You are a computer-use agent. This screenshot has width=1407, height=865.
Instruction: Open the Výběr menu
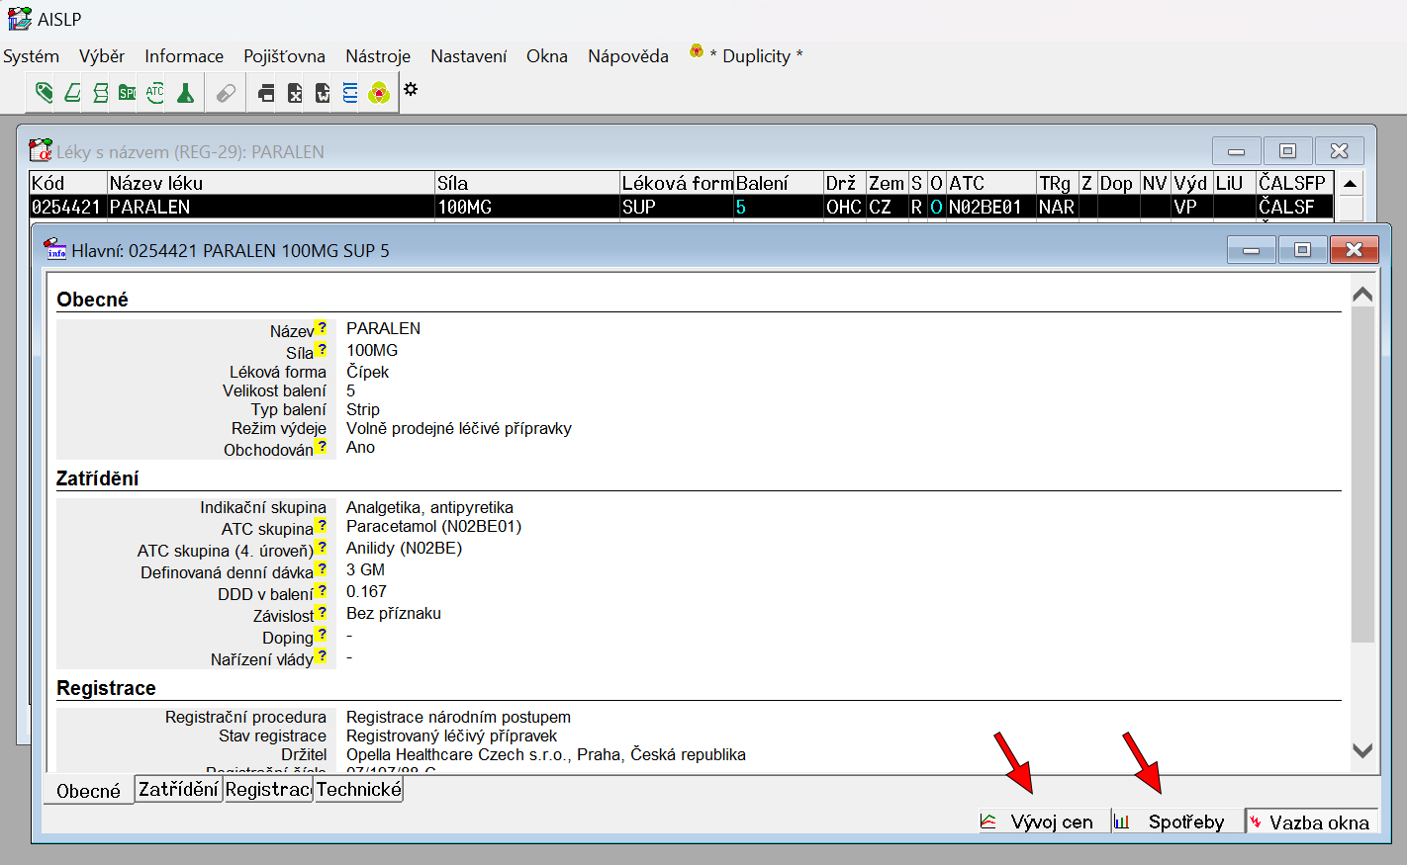[102, 56]
